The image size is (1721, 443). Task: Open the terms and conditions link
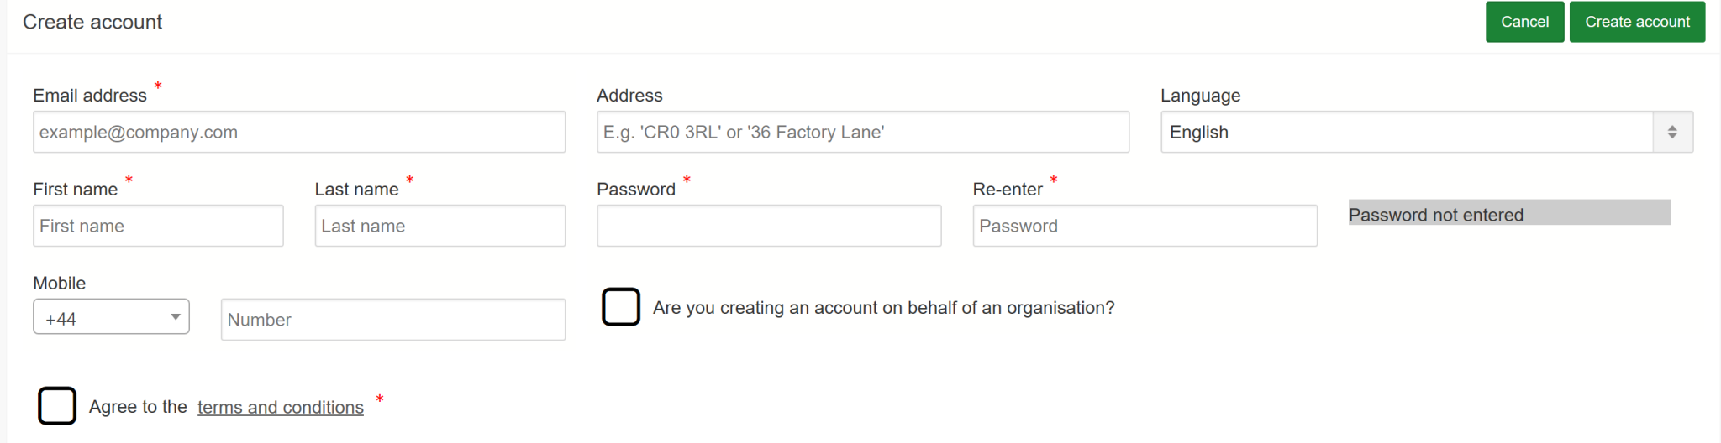point(281,407)
